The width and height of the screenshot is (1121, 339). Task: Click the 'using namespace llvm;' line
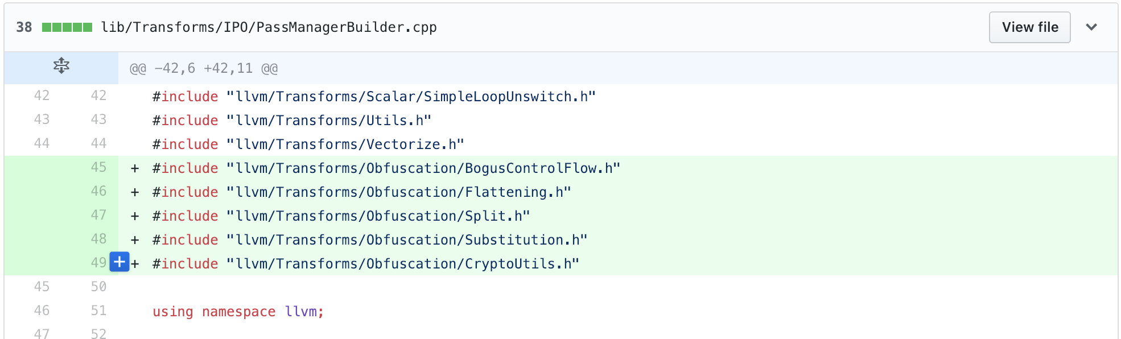coord(238,312)
